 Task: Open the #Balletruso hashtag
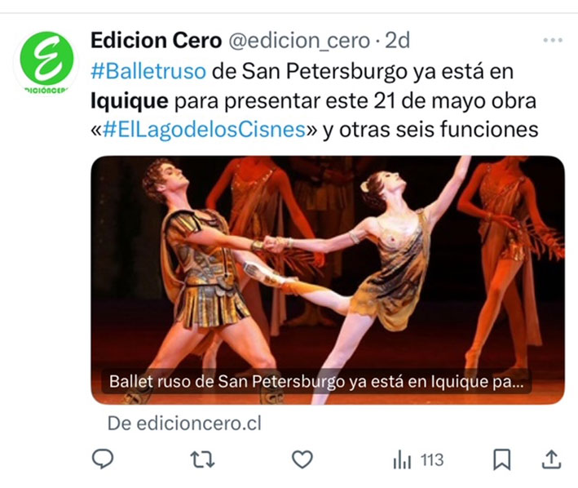tap(148, 71)
